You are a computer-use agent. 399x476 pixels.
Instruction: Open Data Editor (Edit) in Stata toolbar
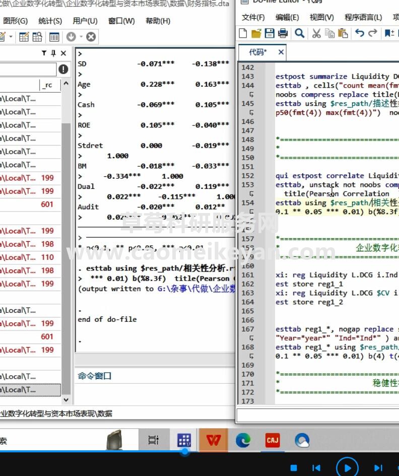(24, 37)
